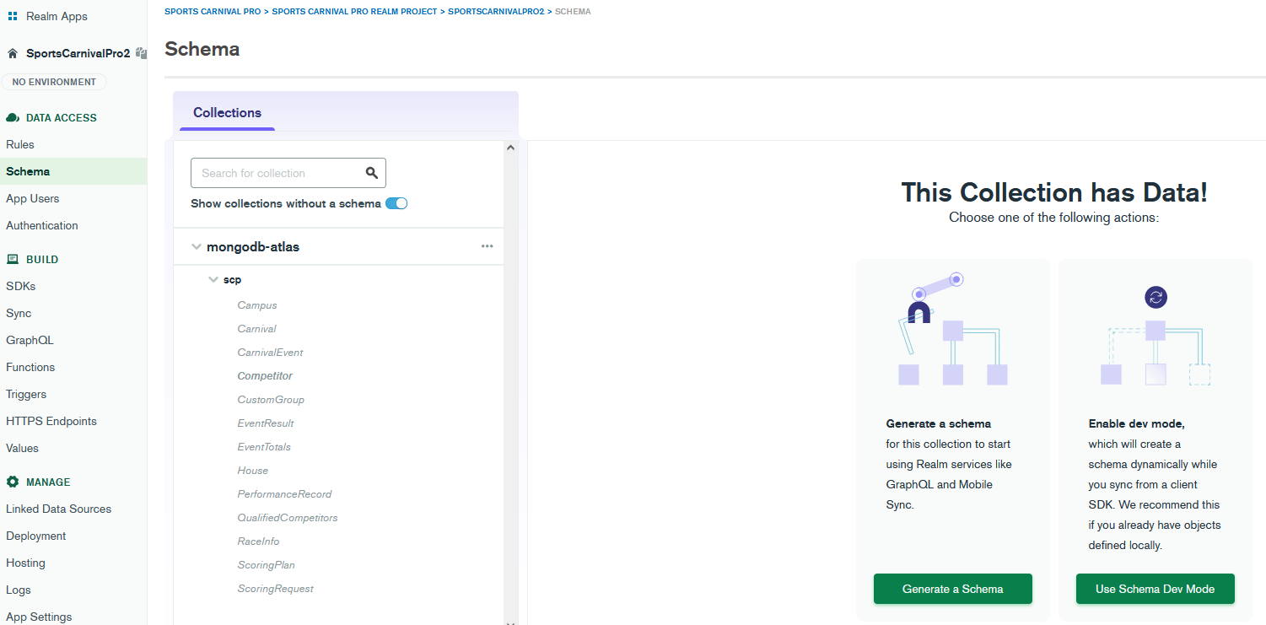Viewport: 1266px width, 625px height.
Task: Click the Build section laptop icon
Action: point(13,260)
